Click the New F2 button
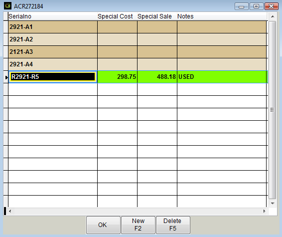 [138, 225]
